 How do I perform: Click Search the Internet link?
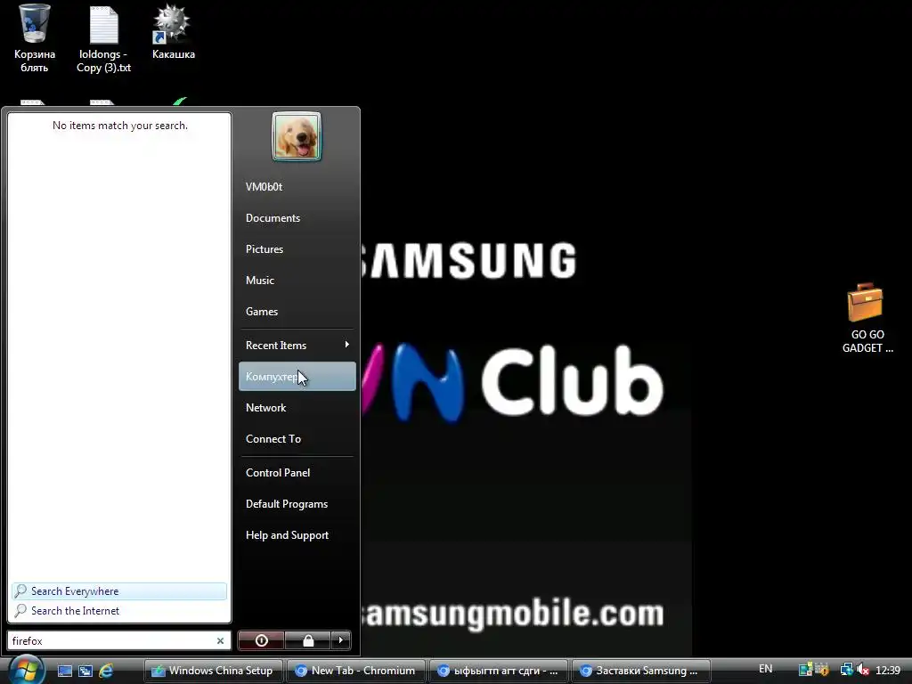(119, 611)
